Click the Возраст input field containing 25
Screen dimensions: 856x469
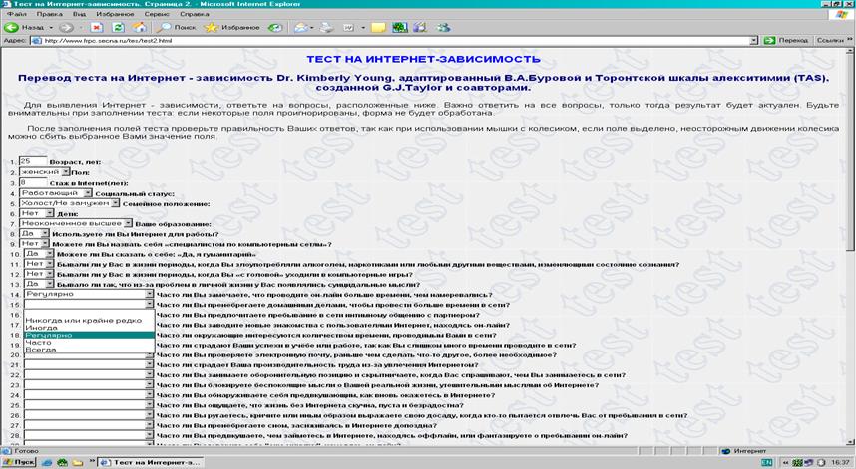pyautogui.click(x=33, y=161)
